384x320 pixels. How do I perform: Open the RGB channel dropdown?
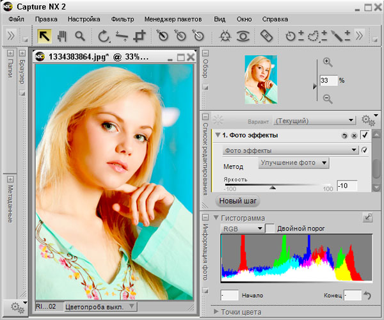(x=242, y=228)
